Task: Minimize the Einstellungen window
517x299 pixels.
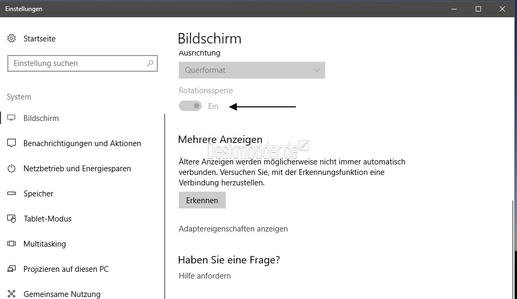Action: (x=454, y=9)
